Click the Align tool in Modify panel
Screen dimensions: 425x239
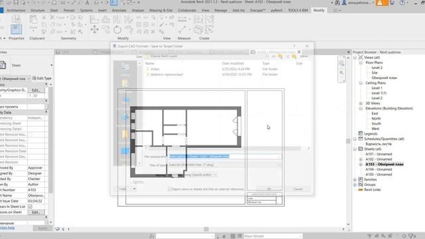pos(94,19)
